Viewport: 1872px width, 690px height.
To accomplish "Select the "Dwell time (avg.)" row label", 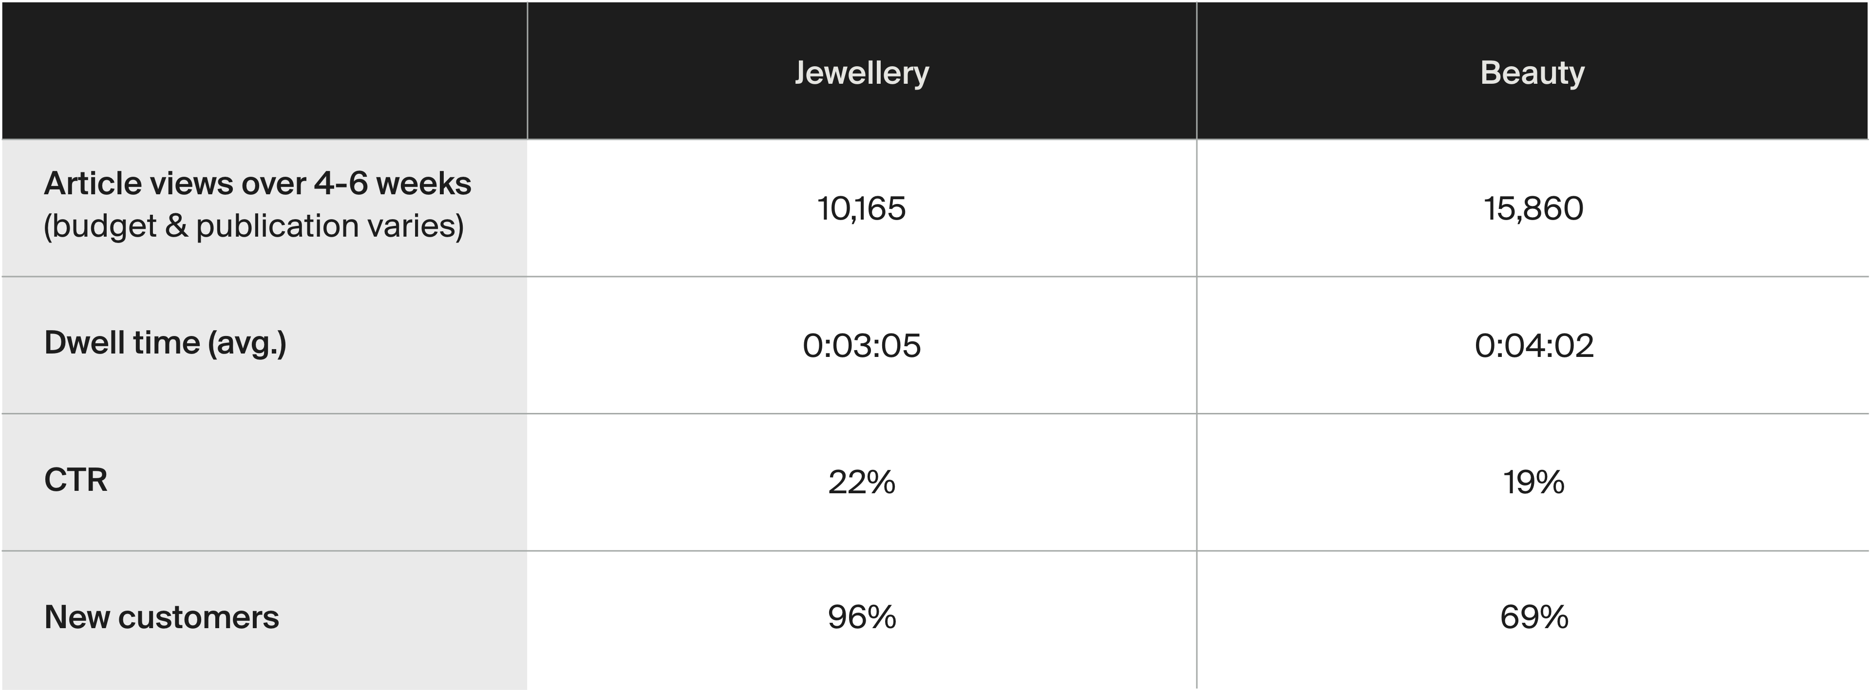I will click(165, 343).
